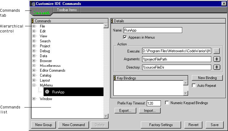
Task: Uncheck Appears in Menus checkbox
Action: pyautogui.click(x=125, y=37)
